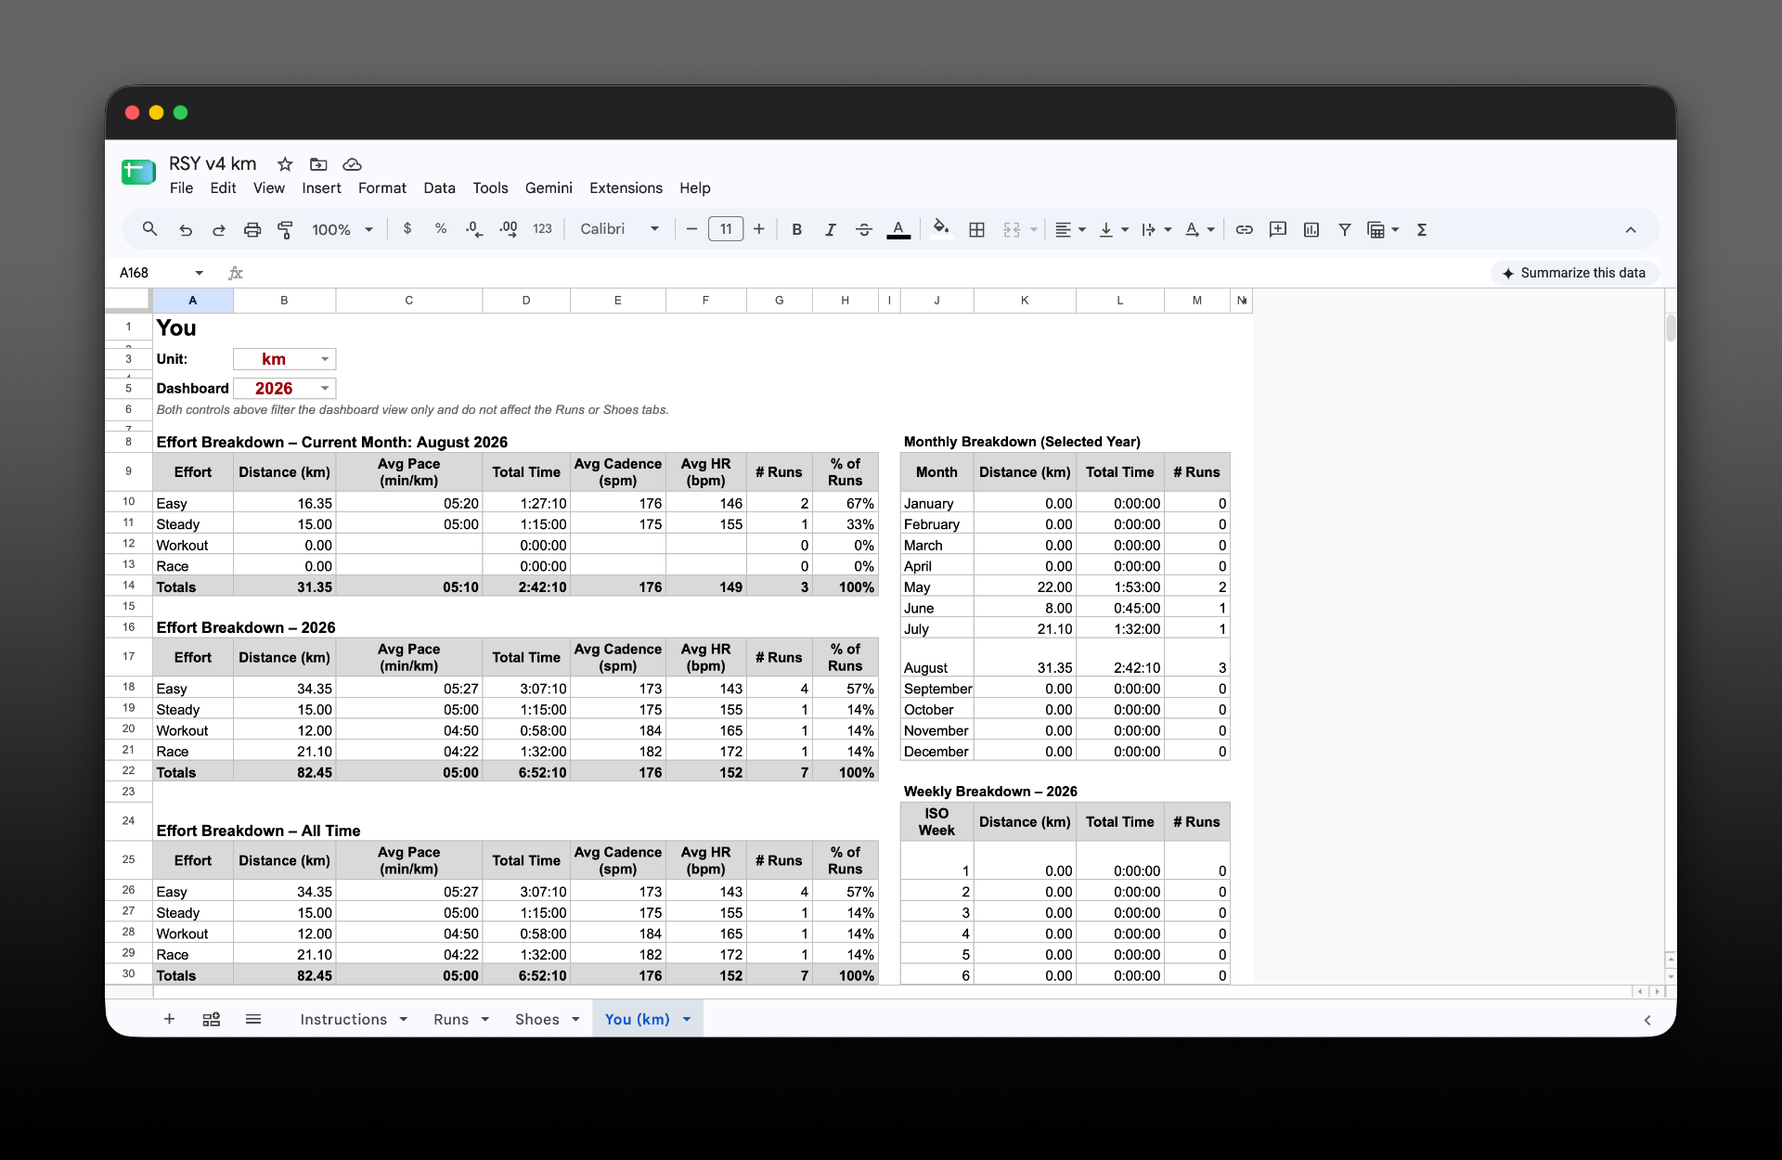Click the functions sigma icon
Viewport: 1782px width, 1160px height.
pos(1422,229)
